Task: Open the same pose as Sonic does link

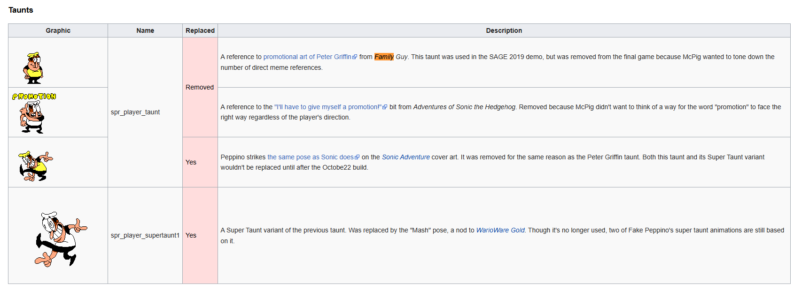Action: [311, 157]
